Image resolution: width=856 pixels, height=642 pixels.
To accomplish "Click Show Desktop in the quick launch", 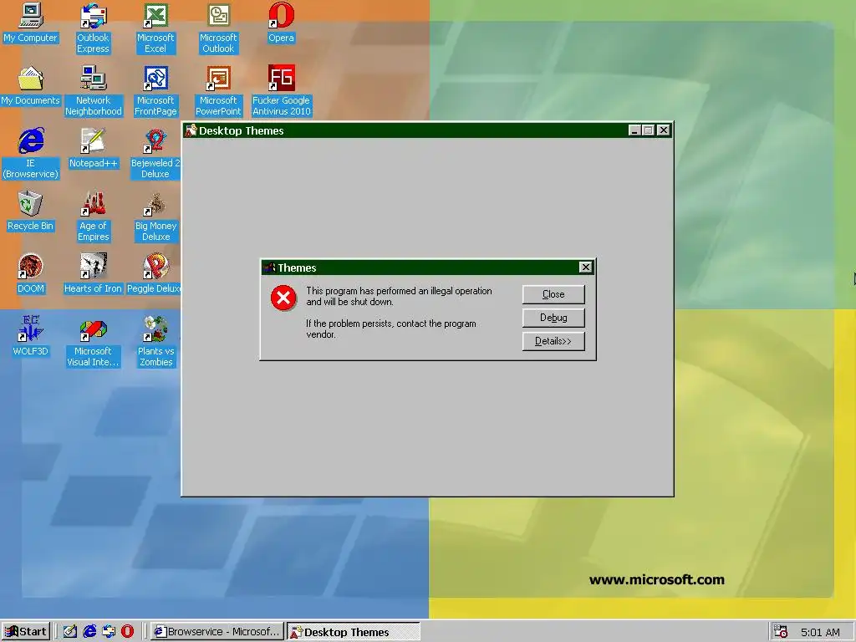I will click(x=70, y=632).
